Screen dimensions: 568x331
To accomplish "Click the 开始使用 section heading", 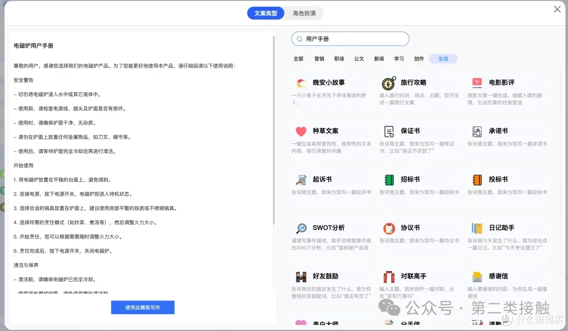I will [x=23, y=165].
